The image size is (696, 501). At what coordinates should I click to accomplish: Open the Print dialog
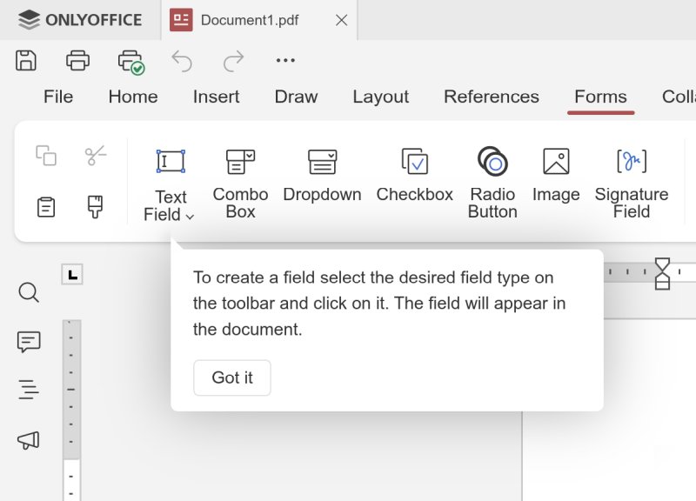click(77, 59)
